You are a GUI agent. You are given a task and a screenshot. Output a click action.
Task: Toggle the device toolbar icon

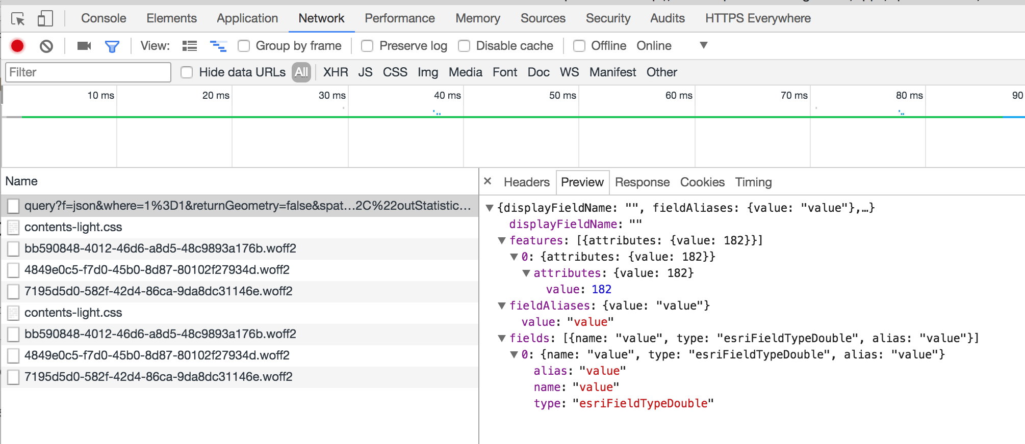click(45, 19)
